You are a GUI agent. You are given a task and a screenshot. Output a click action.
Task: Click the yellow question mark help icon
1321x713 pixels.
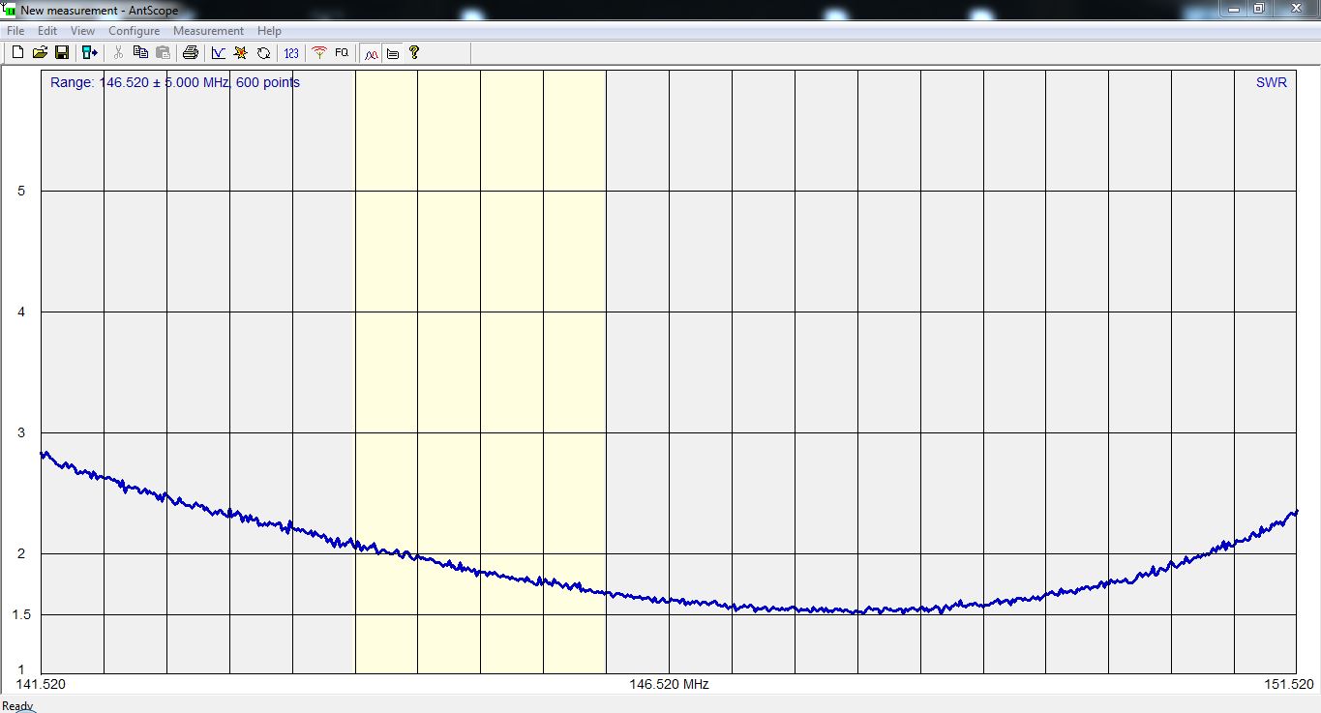pos(414,52)
